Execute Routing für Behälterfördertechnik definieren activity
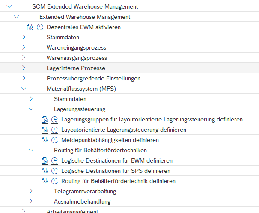This screenshot has width=259, height=213. (55, 181)
